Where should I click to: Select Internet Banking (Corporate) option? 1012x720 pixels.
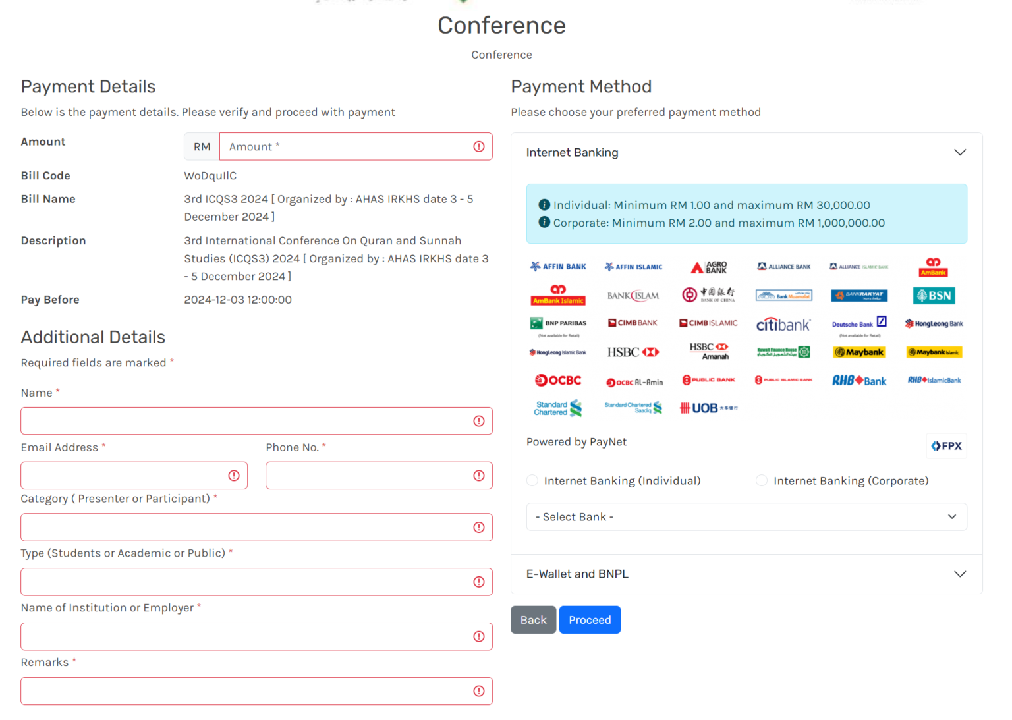(x=762, y=481)
